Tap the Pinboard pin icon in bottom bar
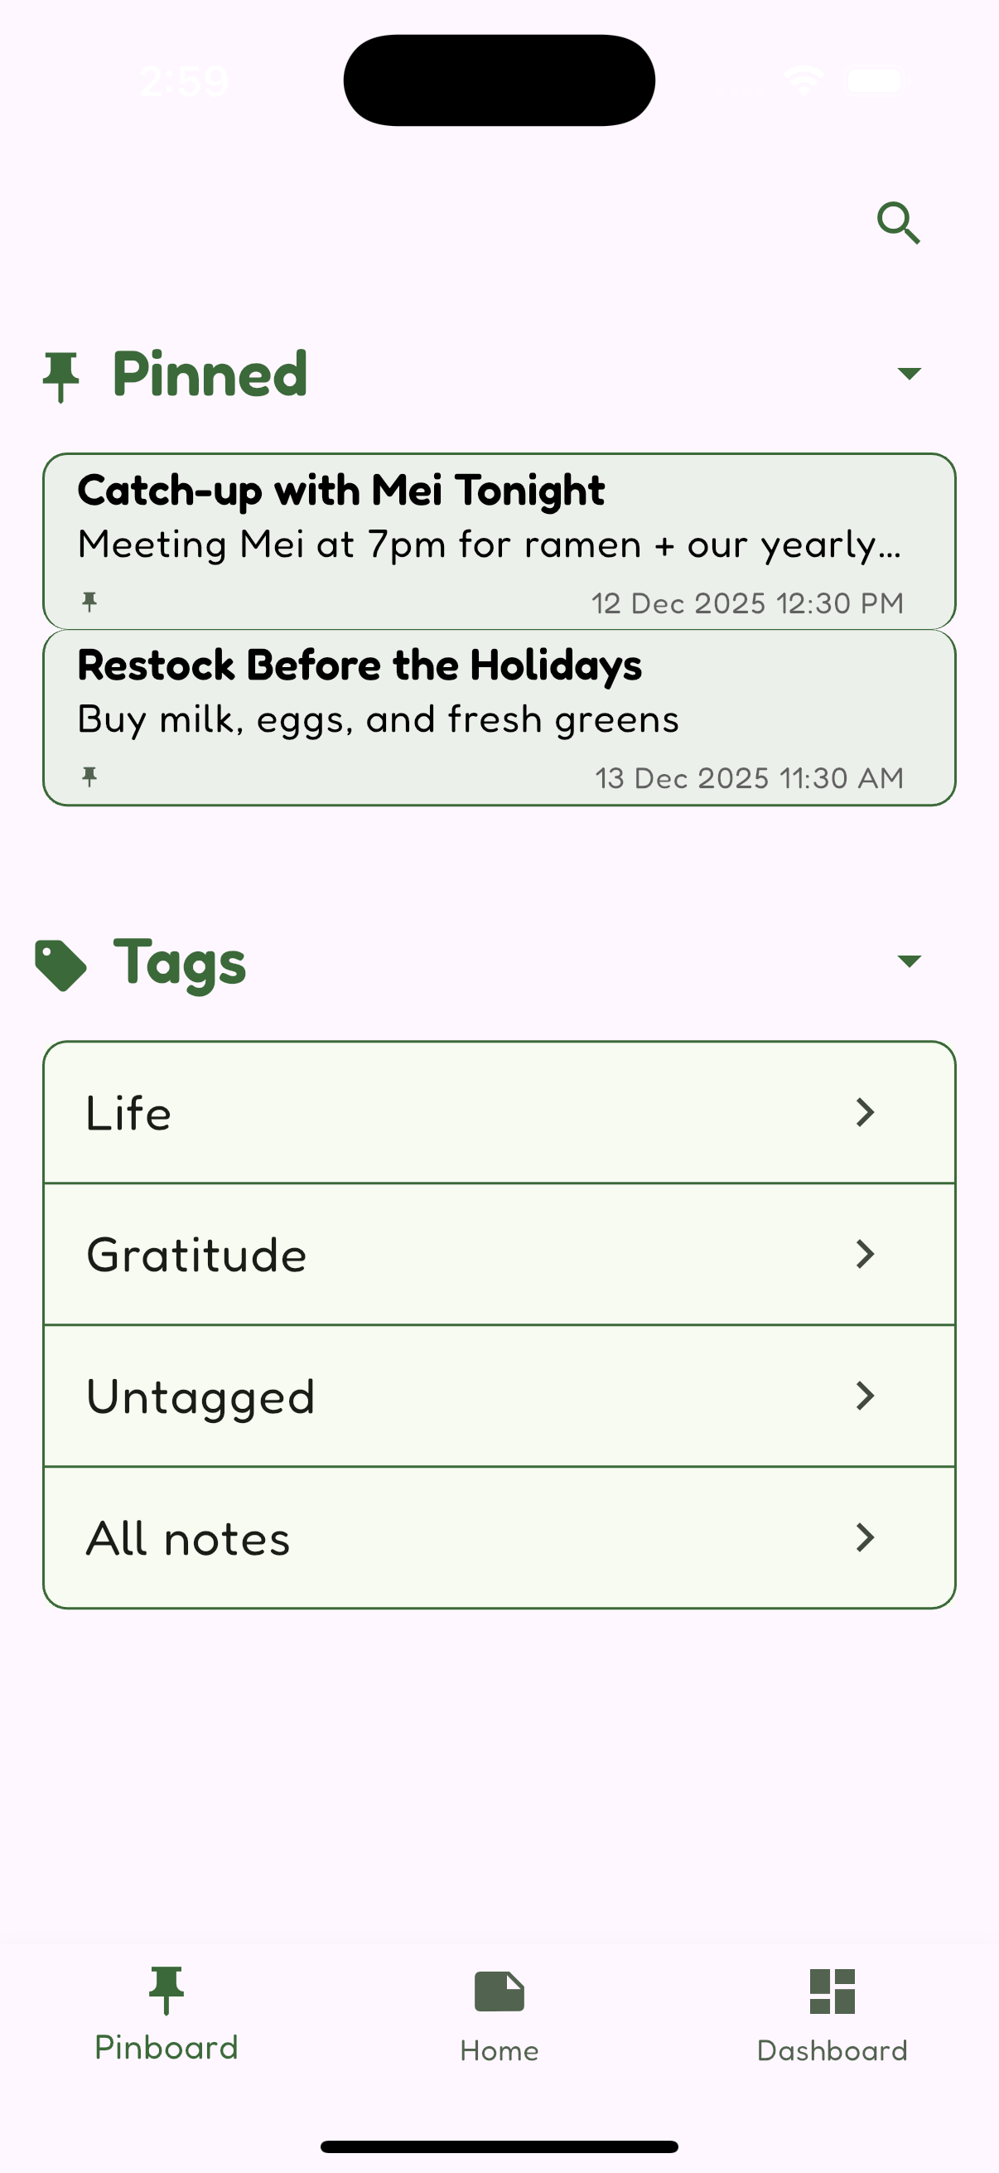This screenshot has width=999, height=2173. 166,1991
